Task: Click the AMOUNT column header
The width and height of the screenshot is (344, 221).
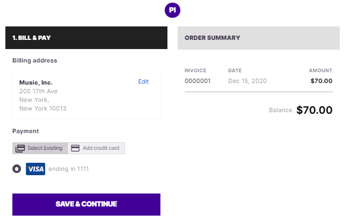Action: point(320,71)
